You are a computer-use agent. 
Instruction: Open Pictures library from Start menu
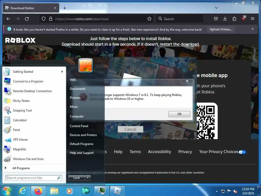[75, 98]
